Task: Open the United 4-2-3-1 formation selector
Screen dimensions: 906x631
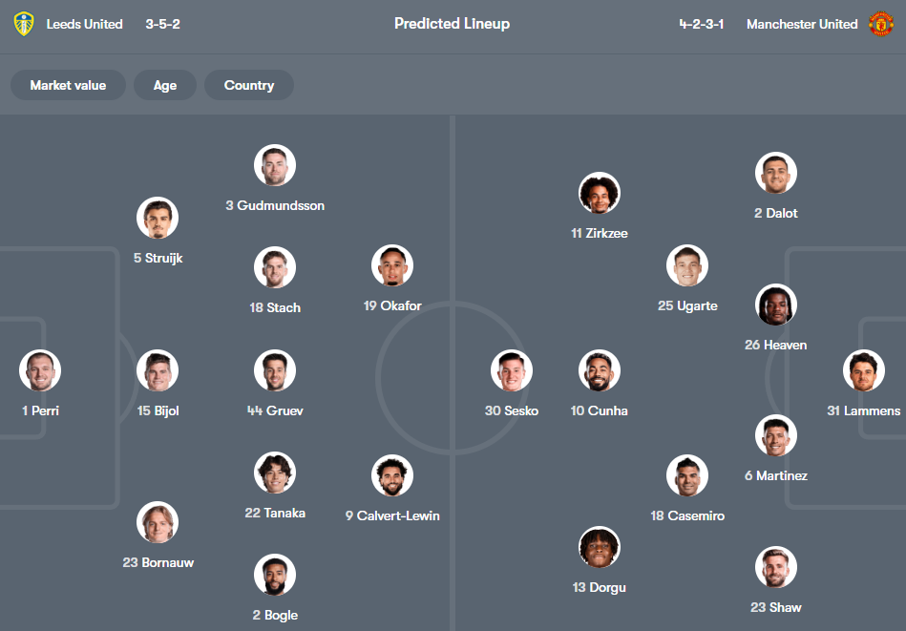Action: [701, 23]
